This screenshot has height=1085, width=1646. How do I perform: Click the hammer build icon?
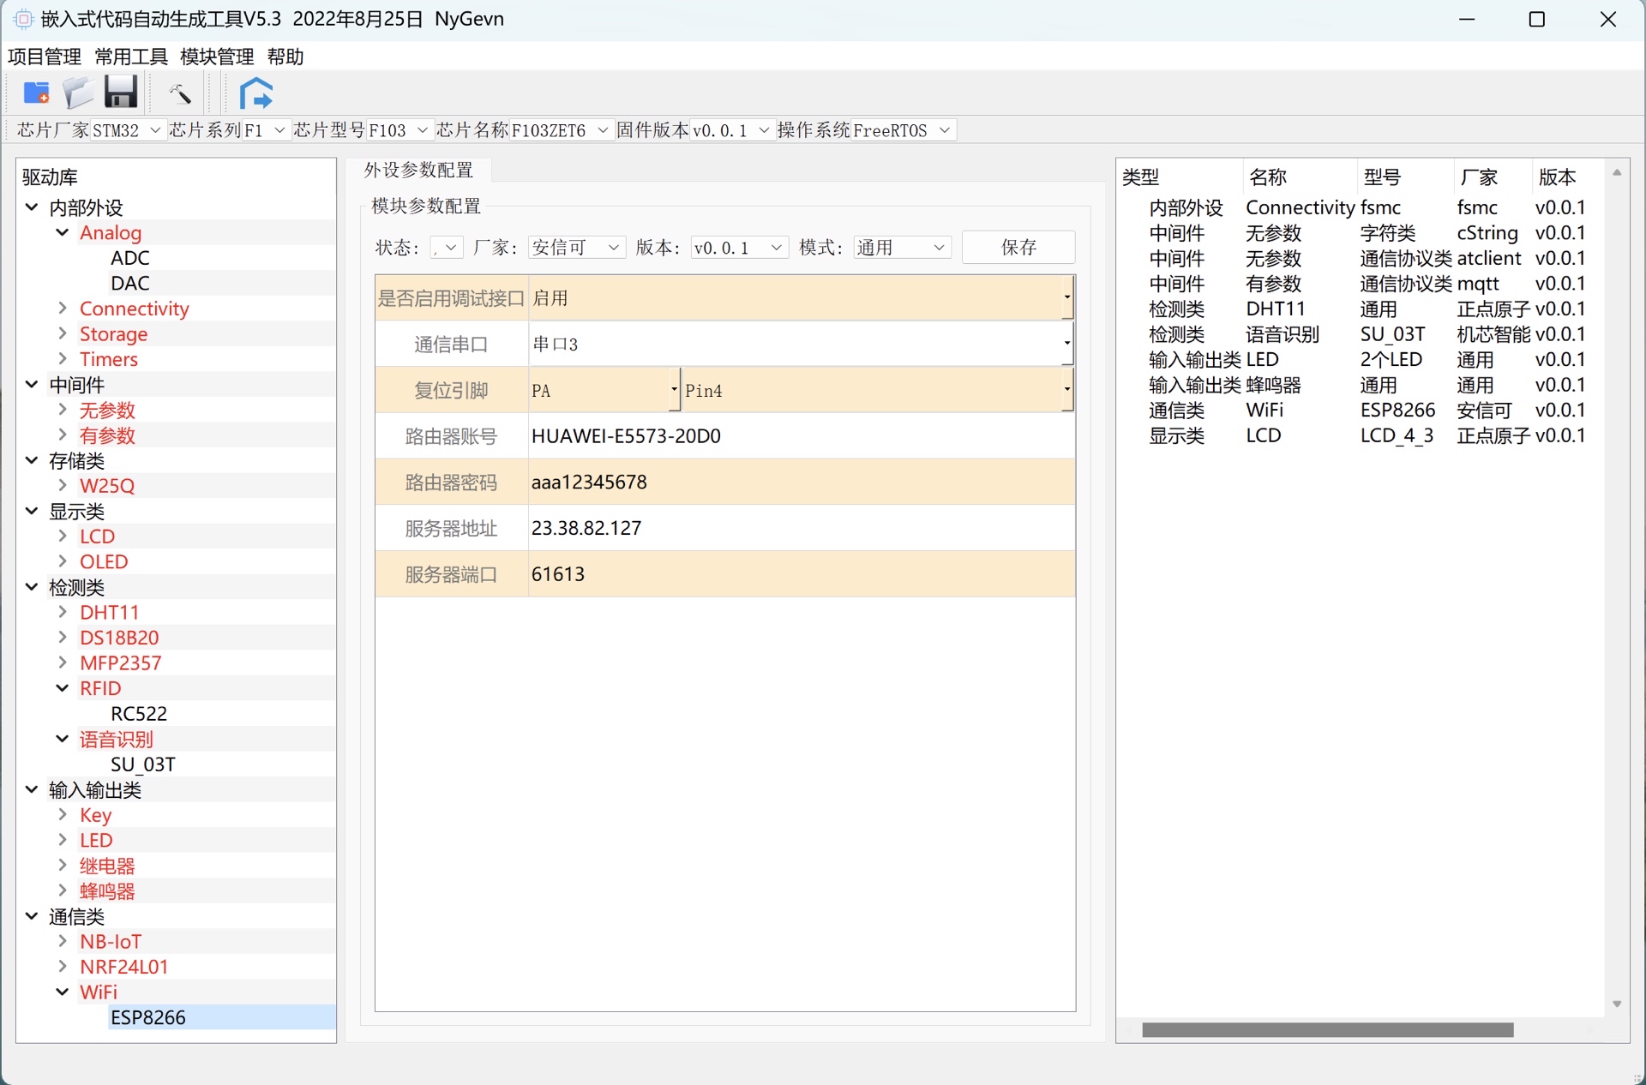click(x=180, y=93)
